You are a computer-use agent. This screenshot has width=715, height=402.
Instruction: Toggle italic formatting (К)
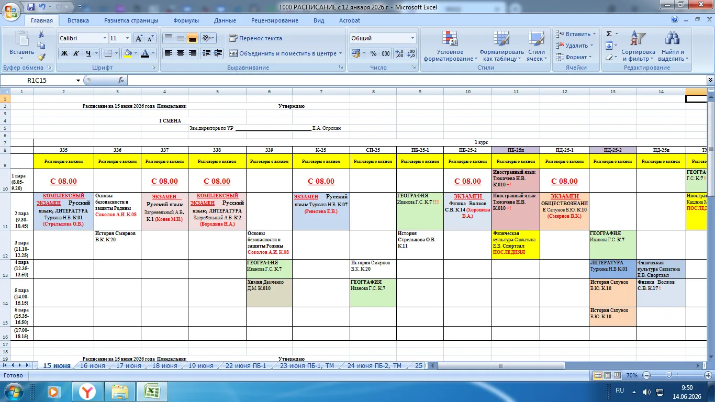tap(76, 53)
